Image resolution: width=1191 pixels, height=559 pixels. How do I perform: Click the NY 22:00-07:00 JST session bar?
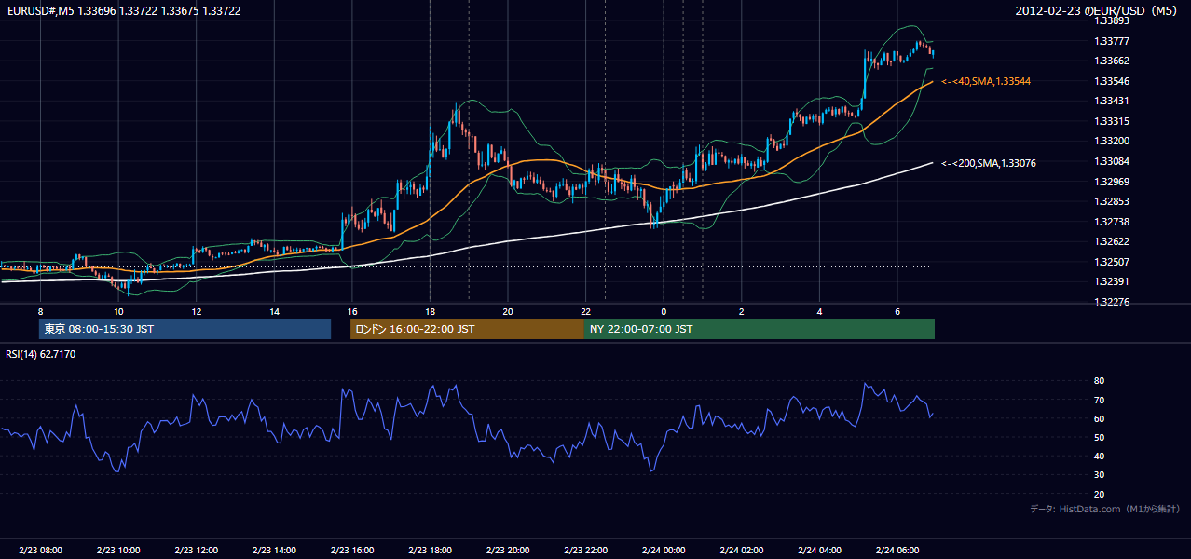coord(760,329)
